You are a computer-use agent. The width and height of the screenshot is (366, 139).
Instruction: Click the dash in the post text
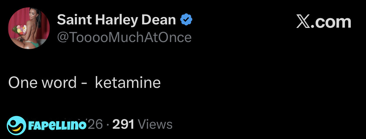(x=84, y=83)
